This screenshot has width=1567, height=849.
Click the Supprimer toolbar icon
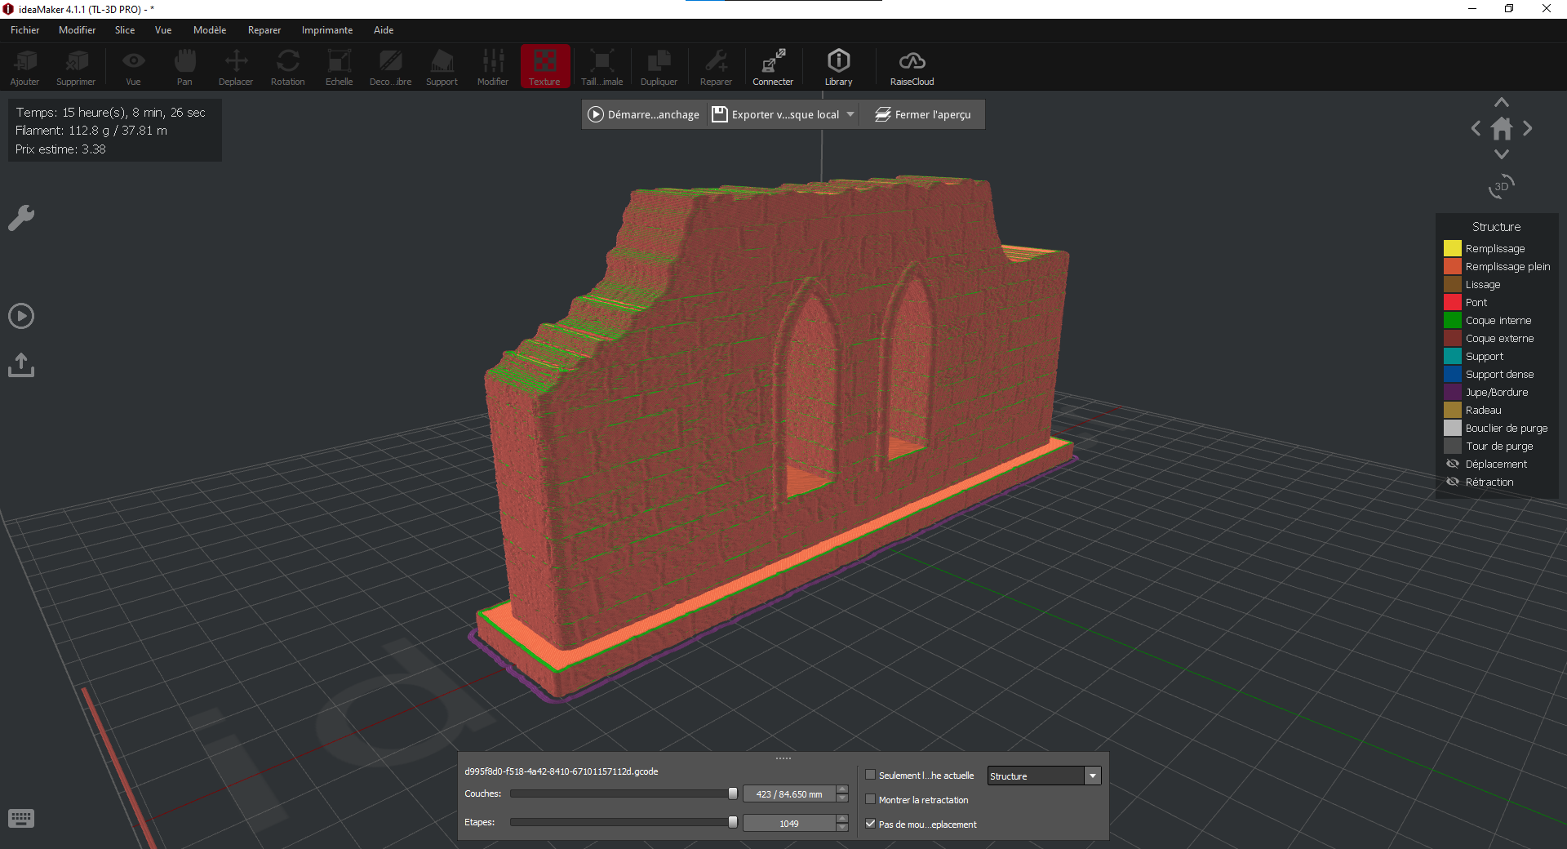point(76,67)
